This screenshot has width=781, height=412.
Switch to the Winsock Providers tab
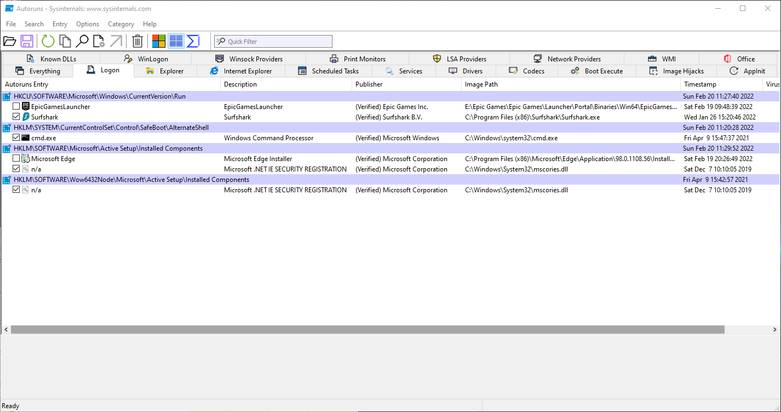click(x=249, y=59)
